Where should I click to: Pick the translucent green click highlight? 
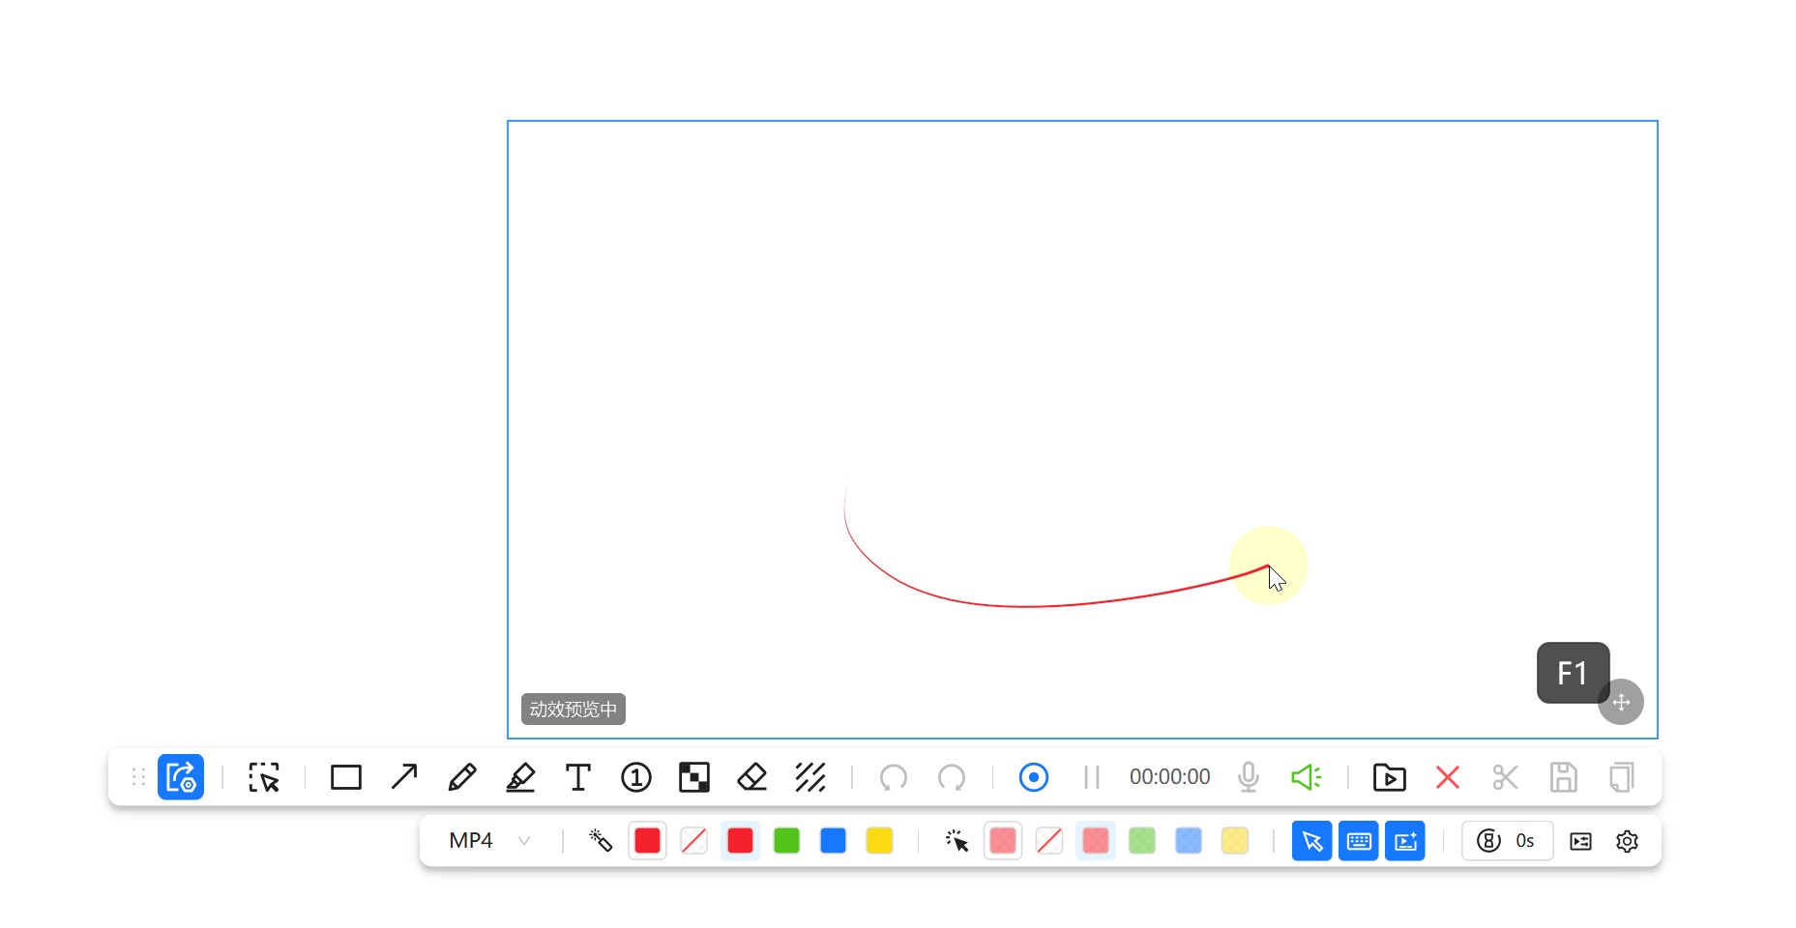pos(1142,841)
